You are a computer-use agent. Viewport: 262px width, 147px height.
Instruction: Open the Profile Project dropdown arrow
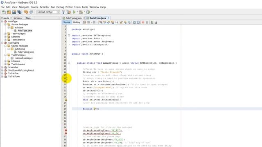tap(91, 12)
